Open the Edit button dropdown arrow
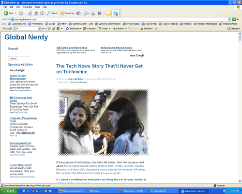 pyautogui.click(x=104, y=13)
